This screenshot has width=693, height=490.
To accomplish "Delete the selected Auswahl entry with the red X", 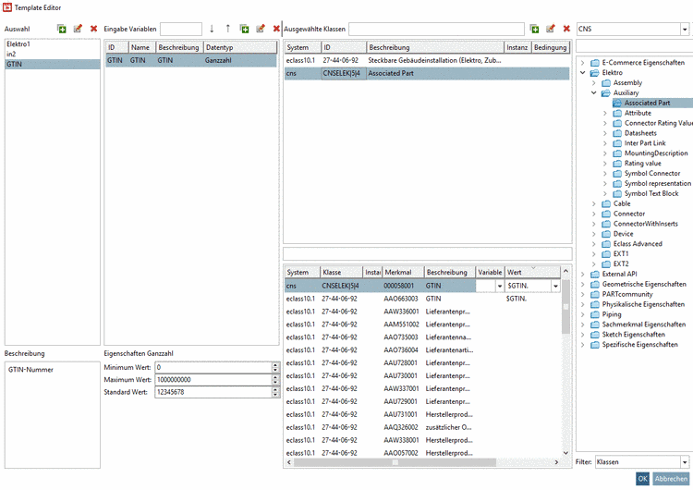I will coord(93,30).
